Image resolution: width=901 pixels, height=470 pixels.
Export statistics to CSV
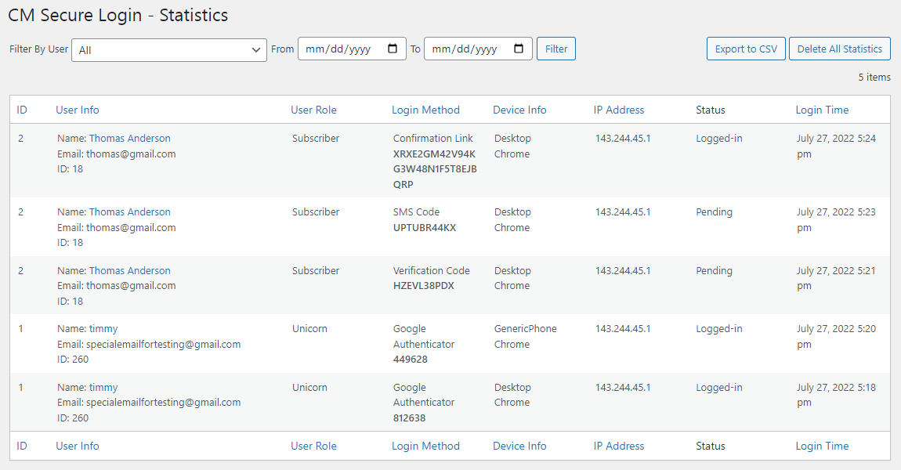[746, 49]
